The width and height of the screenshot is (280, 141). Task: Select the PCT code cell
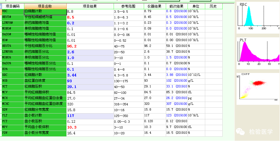point(13,122)
